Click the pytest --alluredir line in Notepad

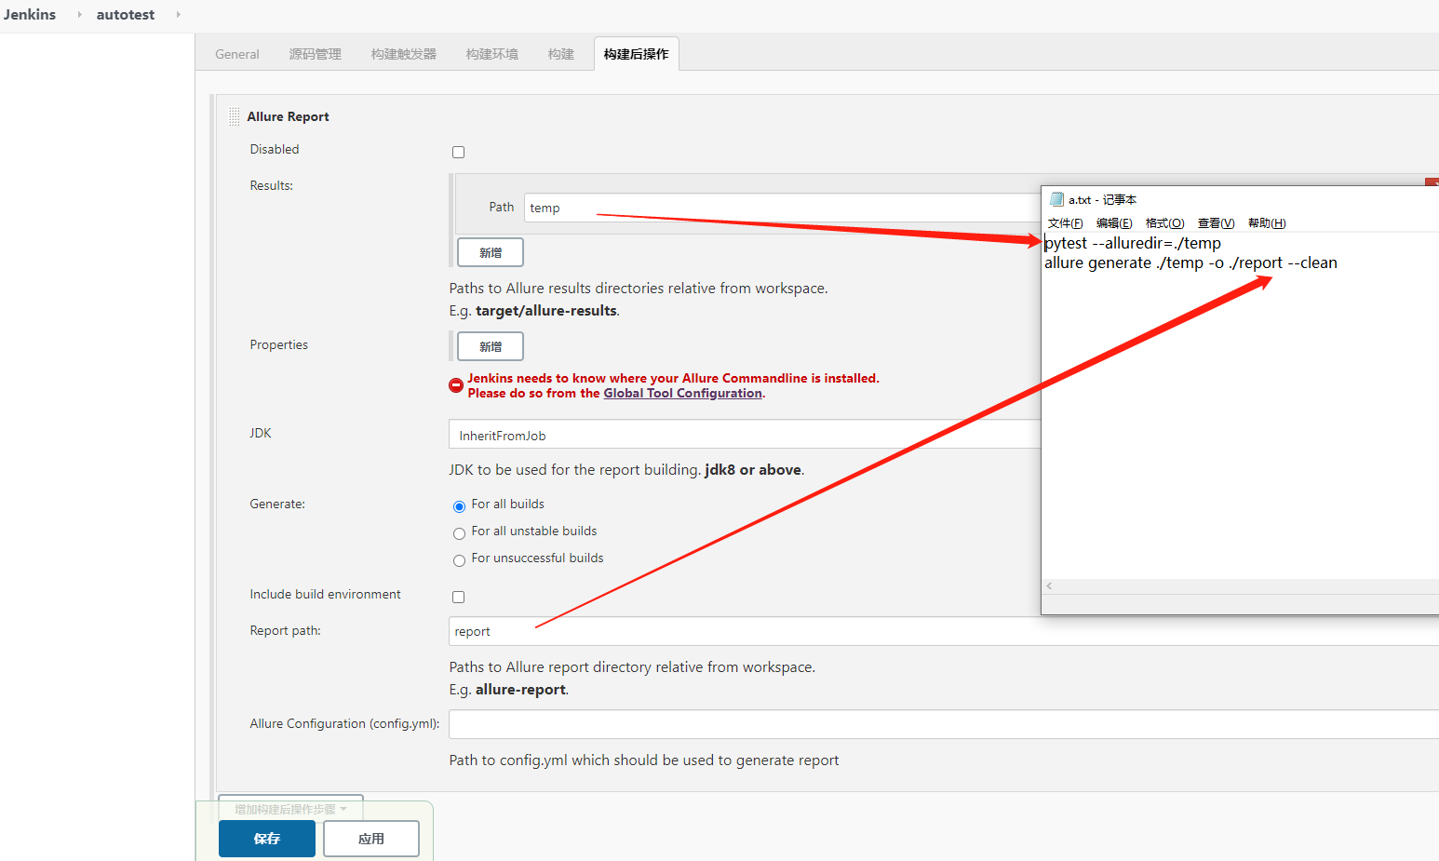click(x=1133, y=243)
